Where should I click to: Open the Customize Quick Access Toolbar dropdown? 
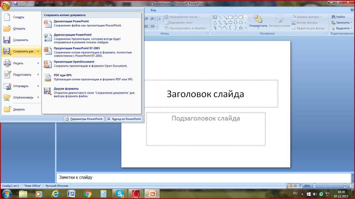coord(37,3)
